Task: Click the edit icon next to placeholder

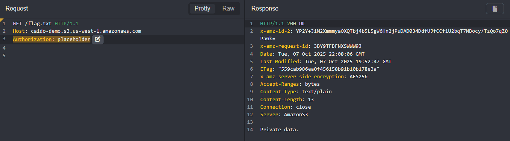Action: (x=98, y=39)
